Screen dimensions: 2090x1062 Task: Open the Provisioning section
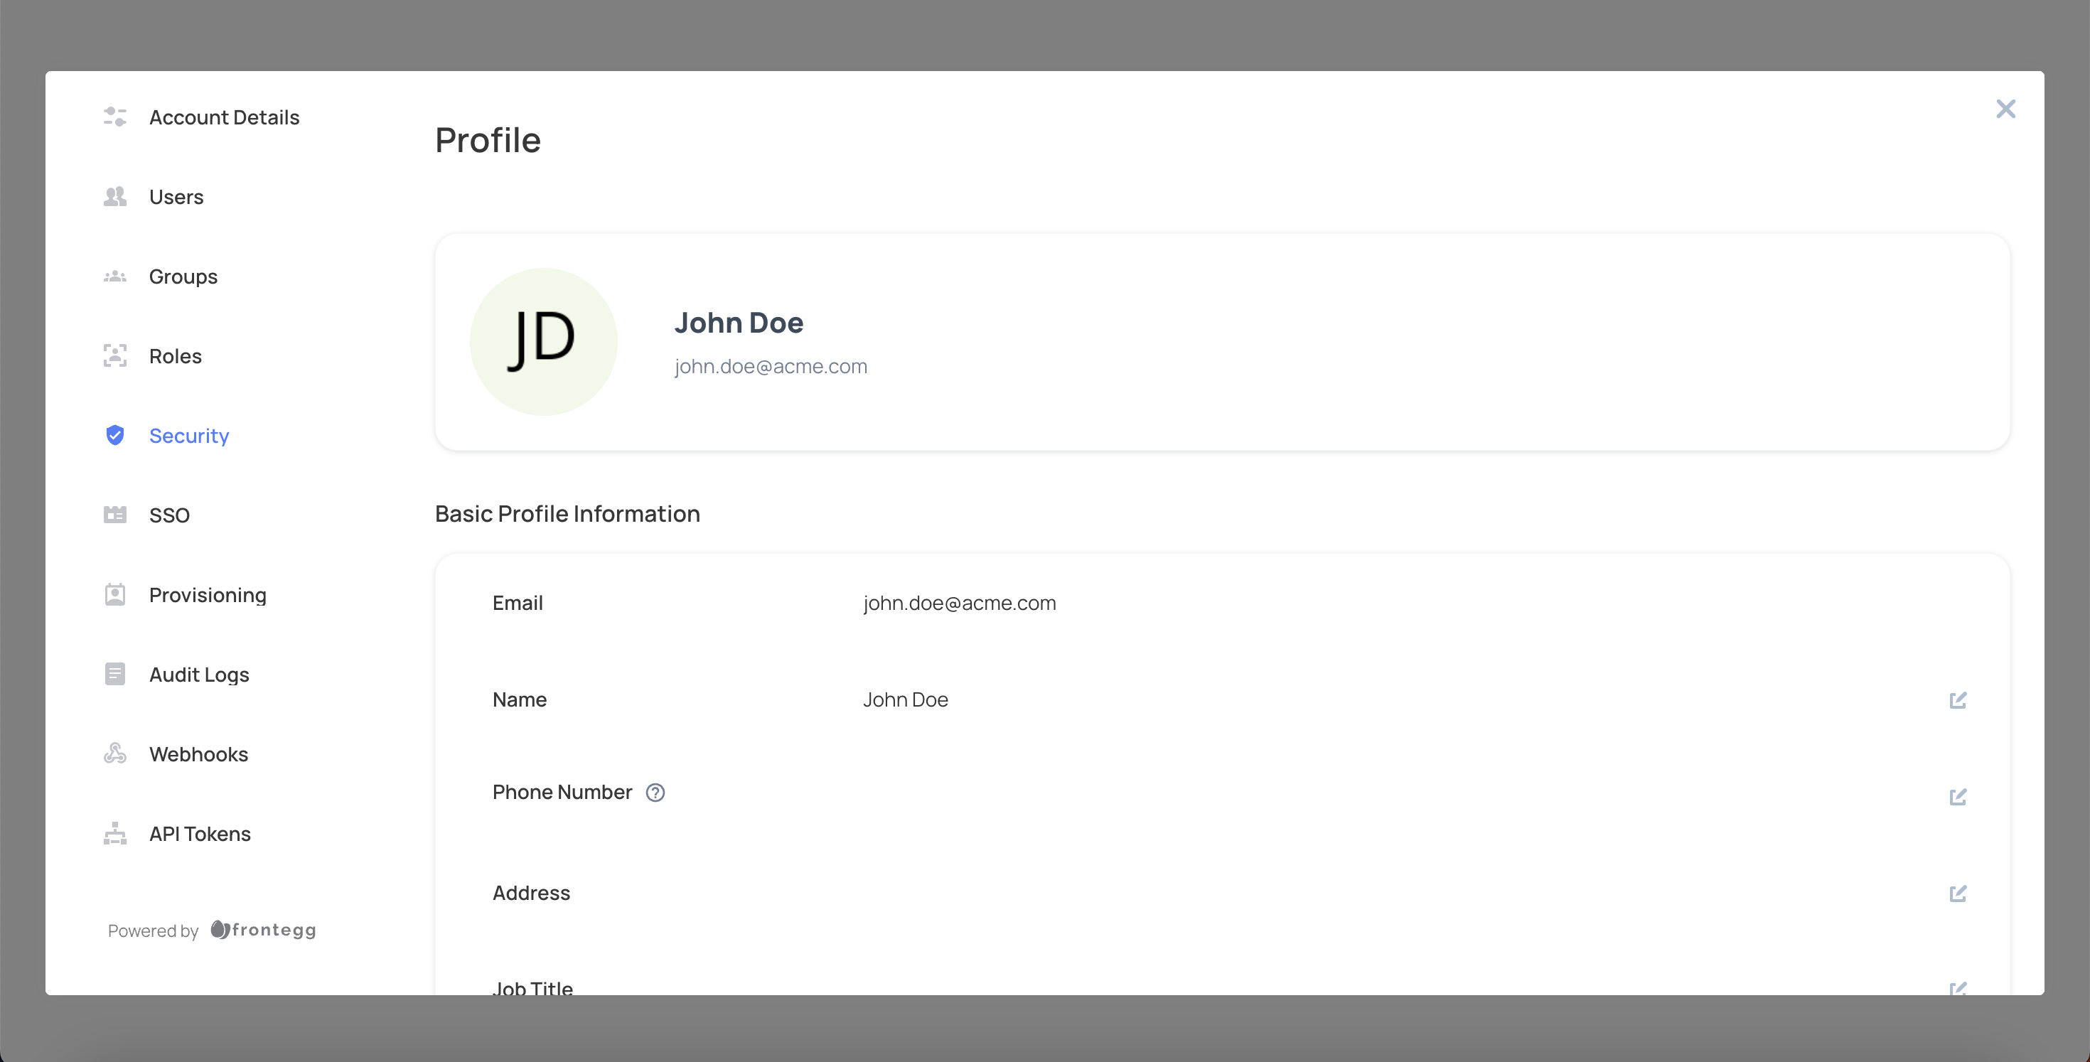coord(207,595)
